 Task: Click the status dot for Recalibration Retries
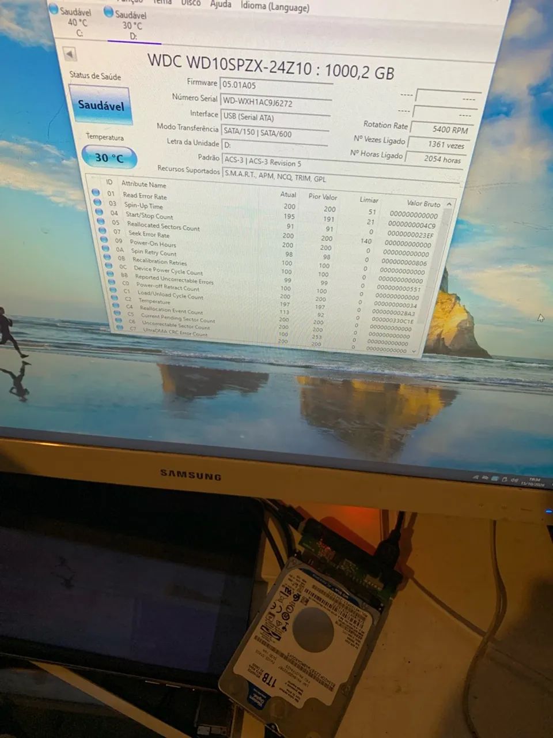[x=108, y=257]
